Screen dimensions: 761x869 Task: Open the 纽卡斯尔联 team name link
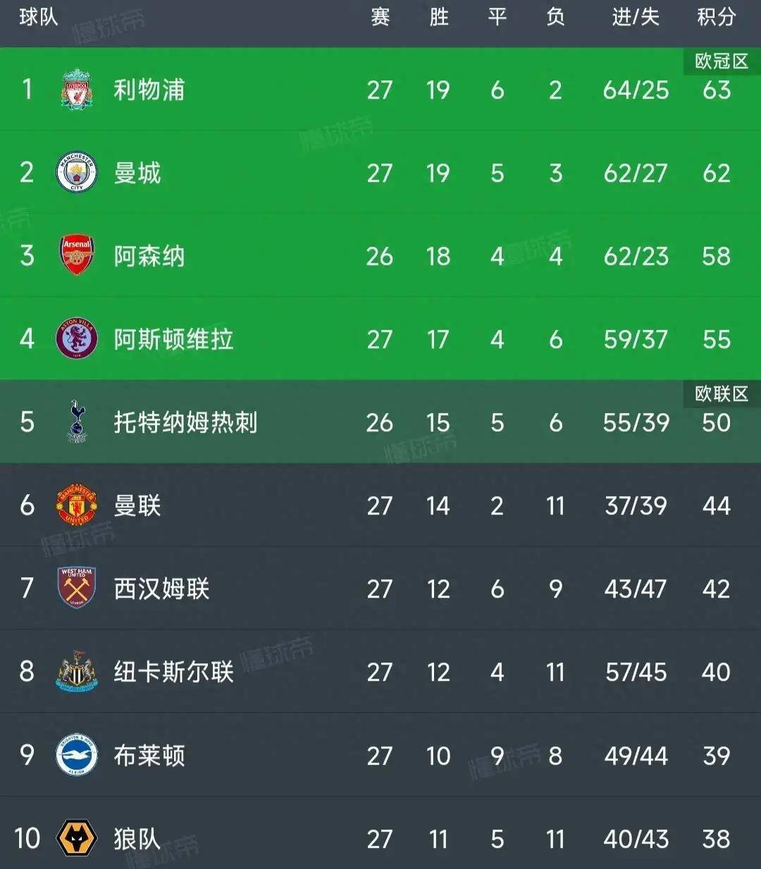pyautogui.click(x=173, y=672)
